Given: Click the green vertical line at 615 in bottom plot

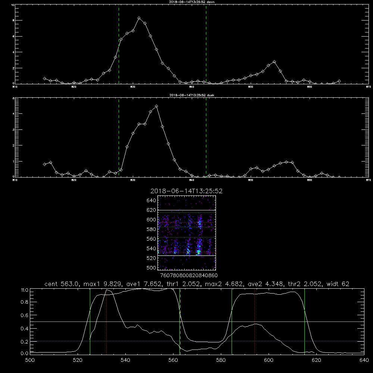Looking at the screenshot, I should (304, 322).
